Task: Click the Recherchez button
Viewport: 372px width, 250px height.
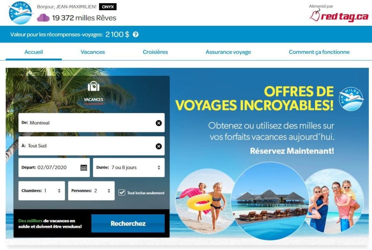Action: [x=128, y=223]
